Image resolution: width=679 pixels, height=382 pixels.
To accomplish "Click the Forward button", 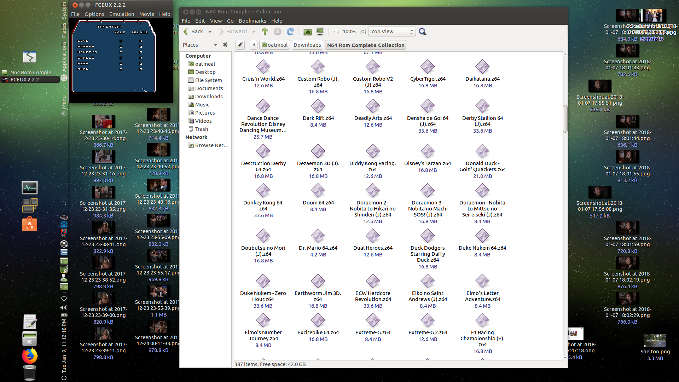I will pyautogui.click(x=232, y=31).
